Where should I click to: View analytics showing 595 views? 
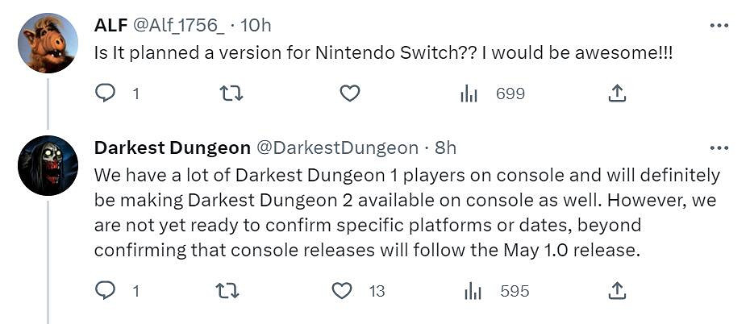[x=473, y=292]
